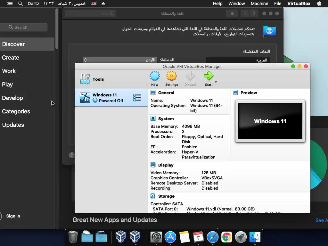Open the Machine menu

click(x=259, y=4)
